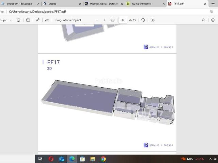Print the PF17 PDF document
The image size is (218, 163).
(213, 20)
